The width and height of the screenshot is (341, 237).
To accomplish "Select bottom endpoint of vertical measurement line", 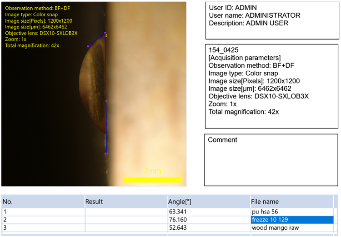I will click(x=106, y=153).
